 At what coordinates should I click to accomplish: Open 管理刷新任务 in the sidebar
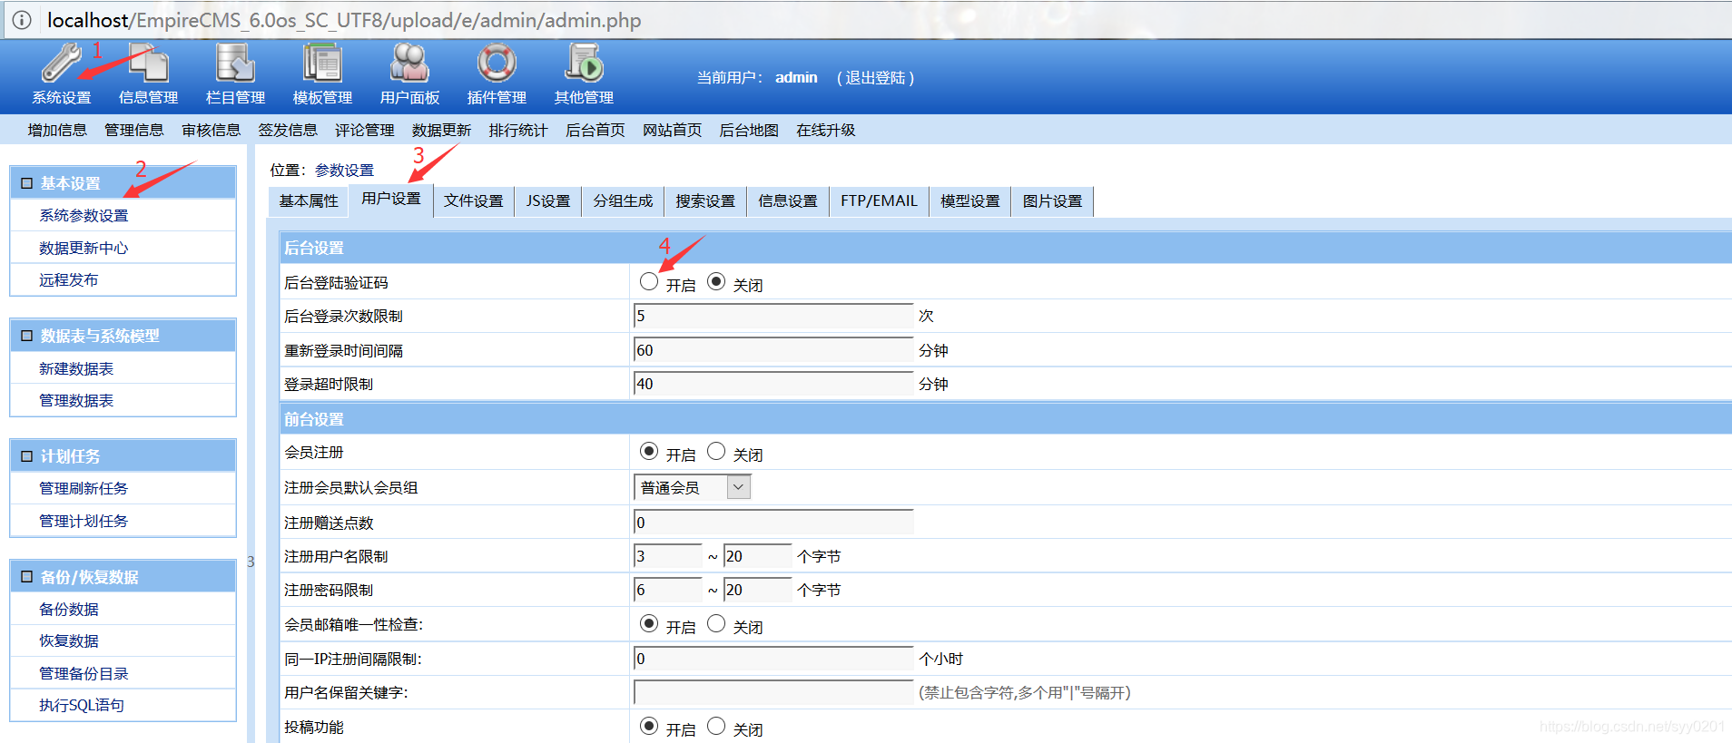pos(84,489)
